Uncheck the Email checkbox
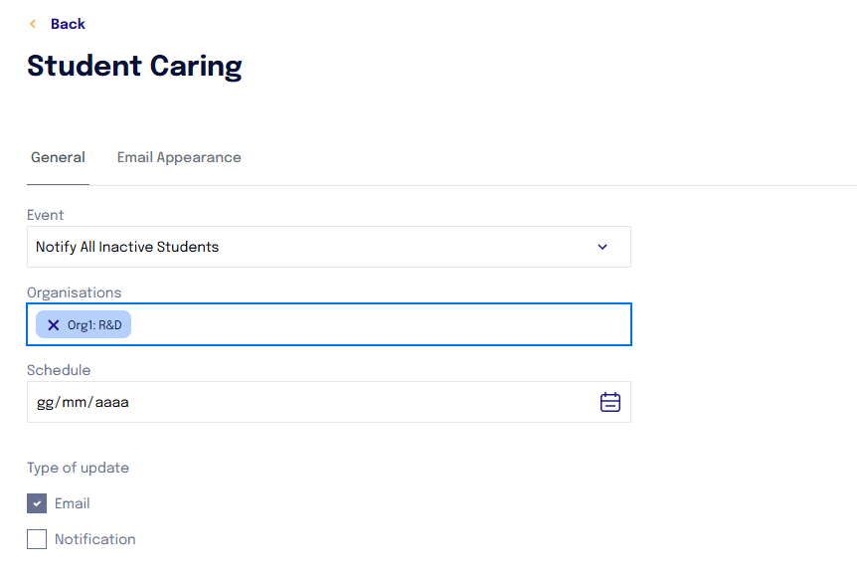857x577 pixels. 37,503
